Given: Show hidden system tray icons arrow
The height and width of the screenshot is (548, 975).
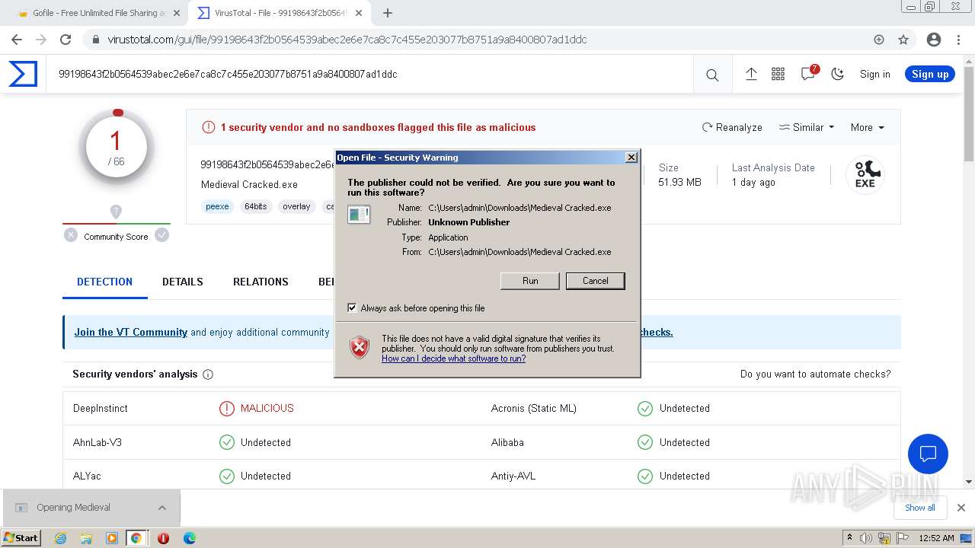Looking at the screenshot, I should coord(849,538).
